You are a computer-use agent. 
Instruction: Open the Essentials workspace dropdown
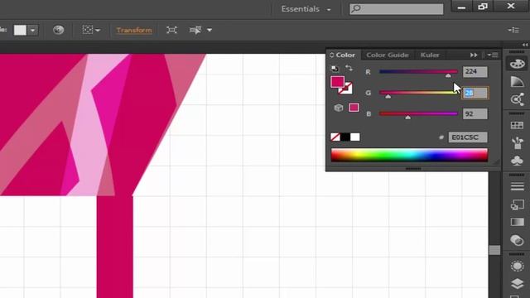(x=306, y=9)
